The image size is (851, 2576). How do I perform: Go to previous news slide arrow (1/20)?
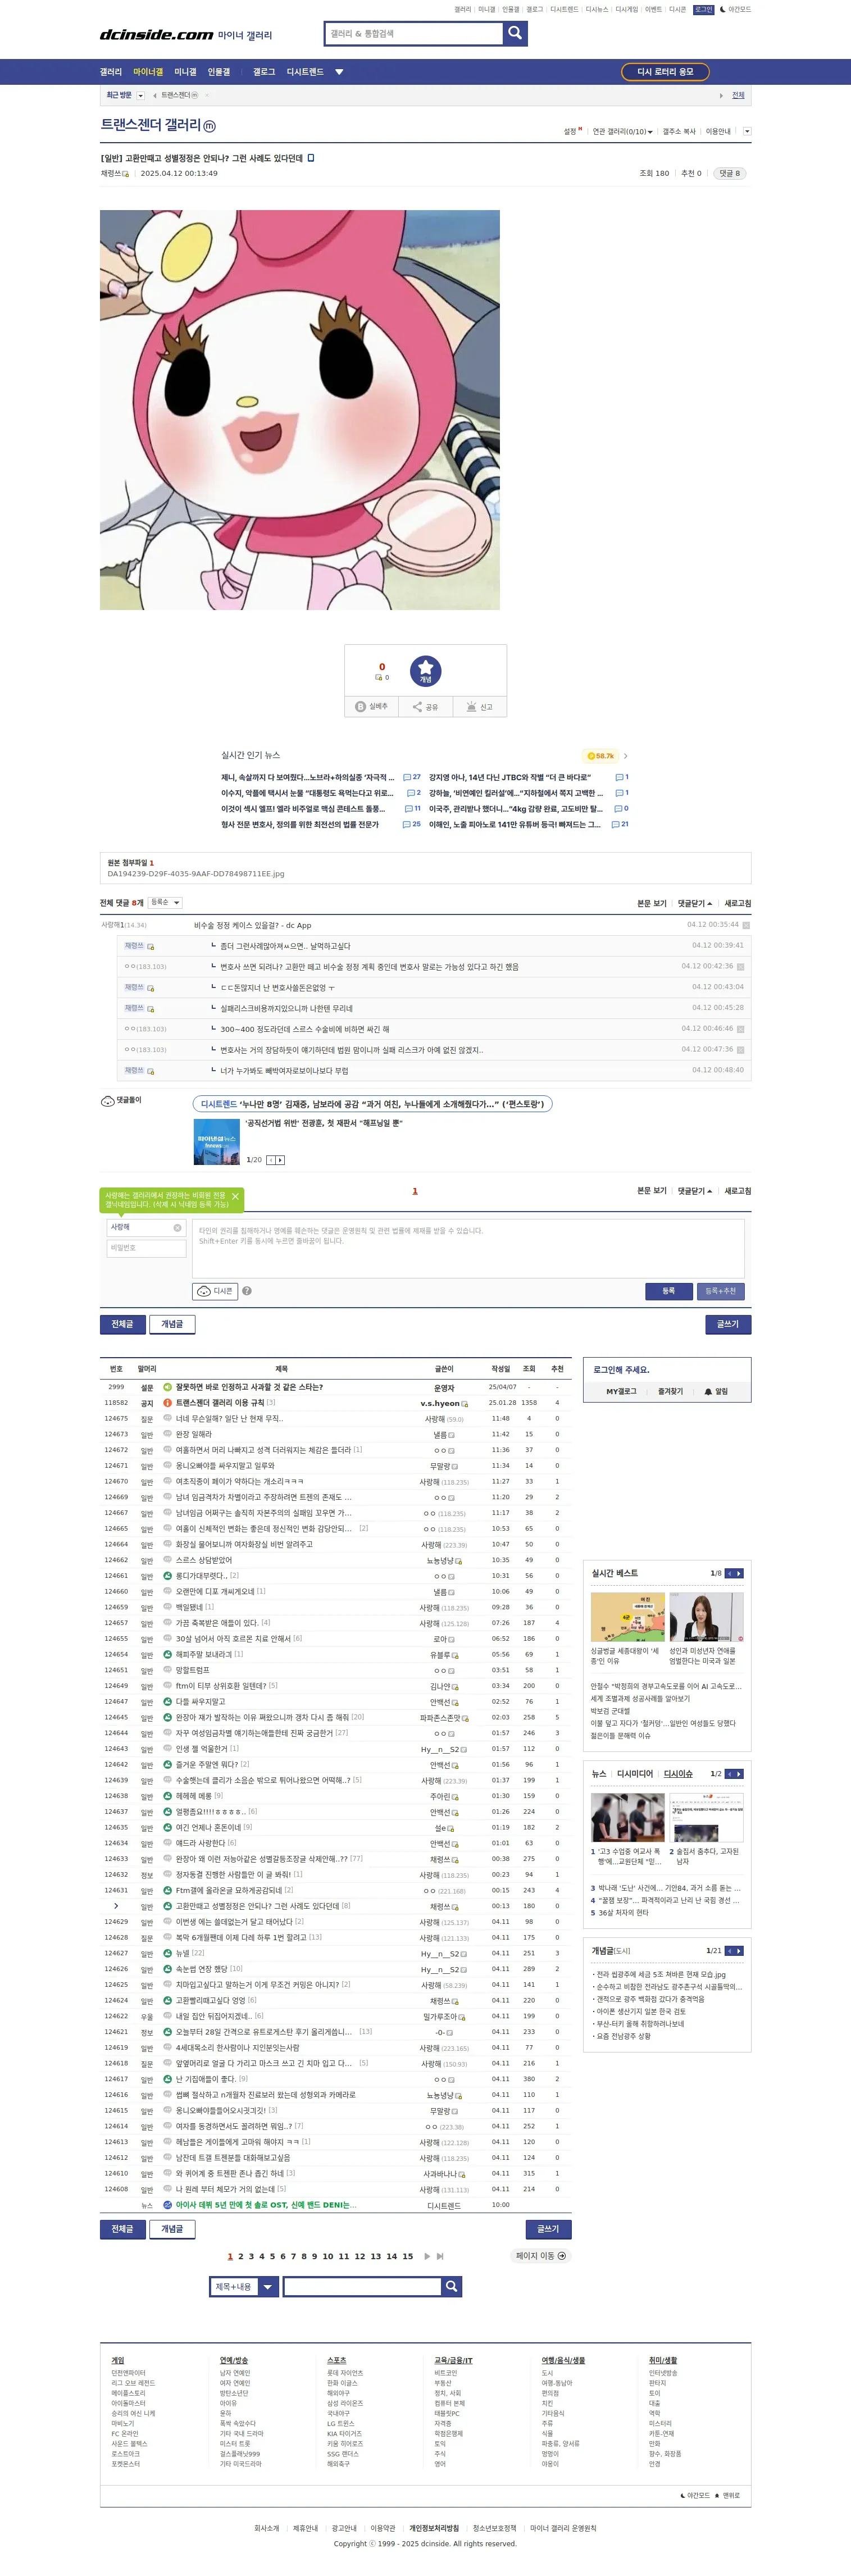point(271,1160)
